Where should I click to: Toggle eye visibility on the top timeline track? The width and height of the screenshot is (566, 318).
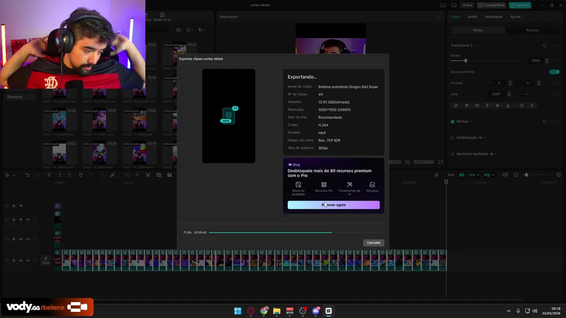(x=21, y=206)
